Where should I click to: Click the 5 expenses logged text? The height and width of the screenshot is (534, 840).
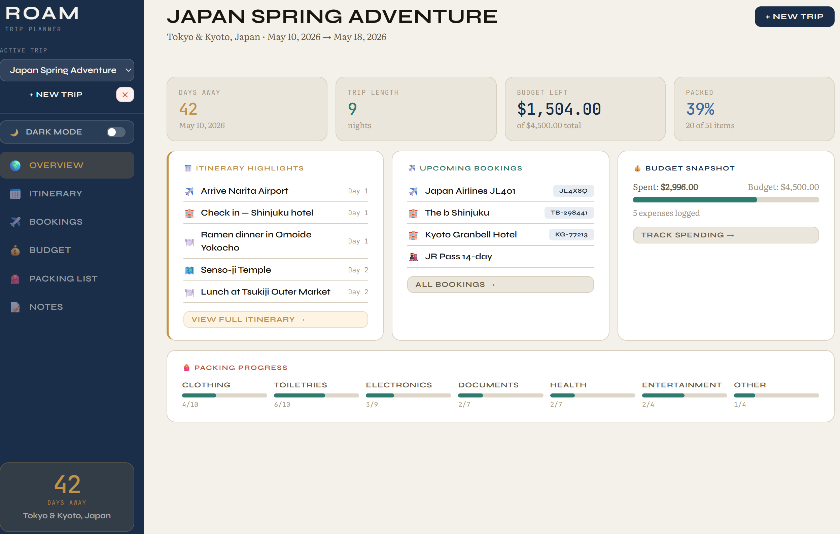click(x=666, y=213)
